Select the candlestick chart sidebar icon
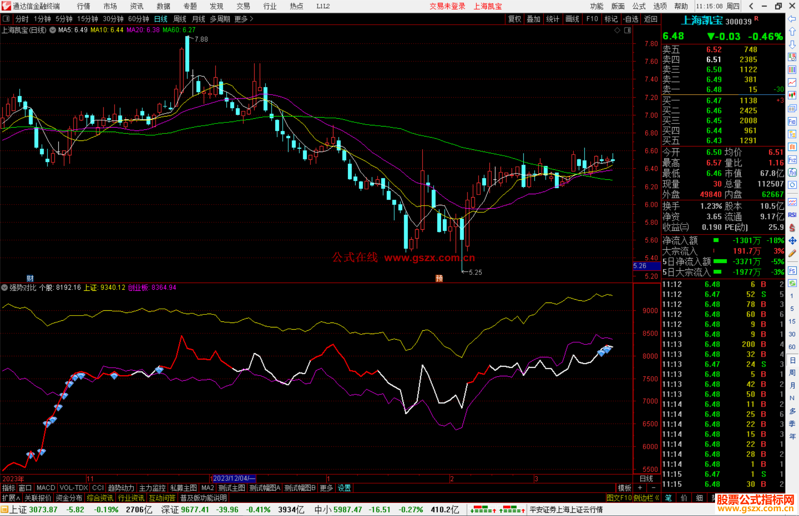The image size is (799, 516). click(792, 95)
